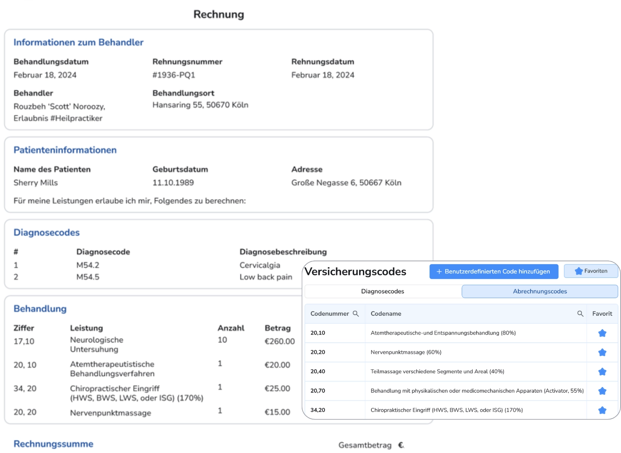Click the favorite star for code 20,10
Viewport: 621px width, 453px height.
click(602, 333)
